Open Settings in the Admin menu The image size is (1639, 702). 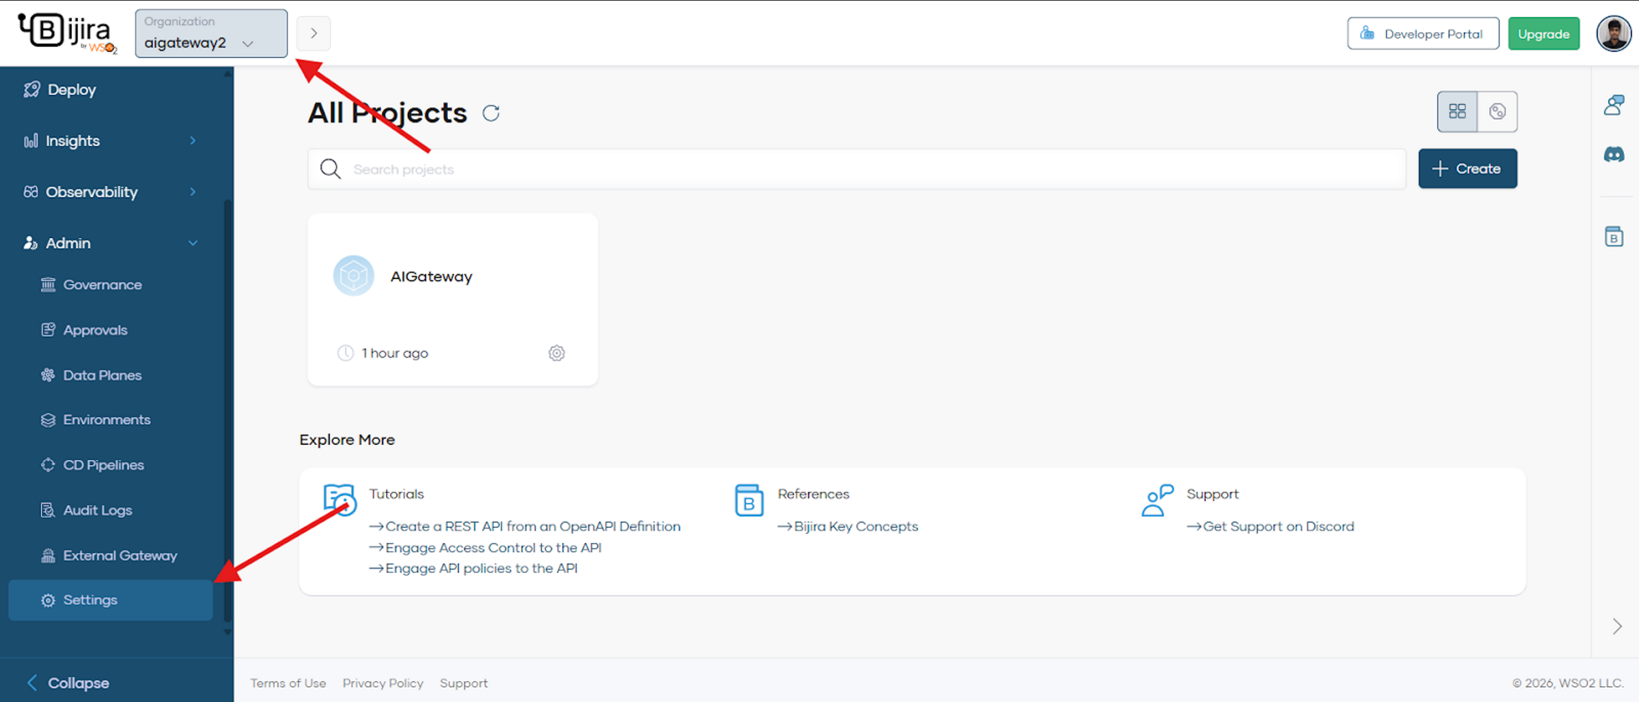pos(90,600)
